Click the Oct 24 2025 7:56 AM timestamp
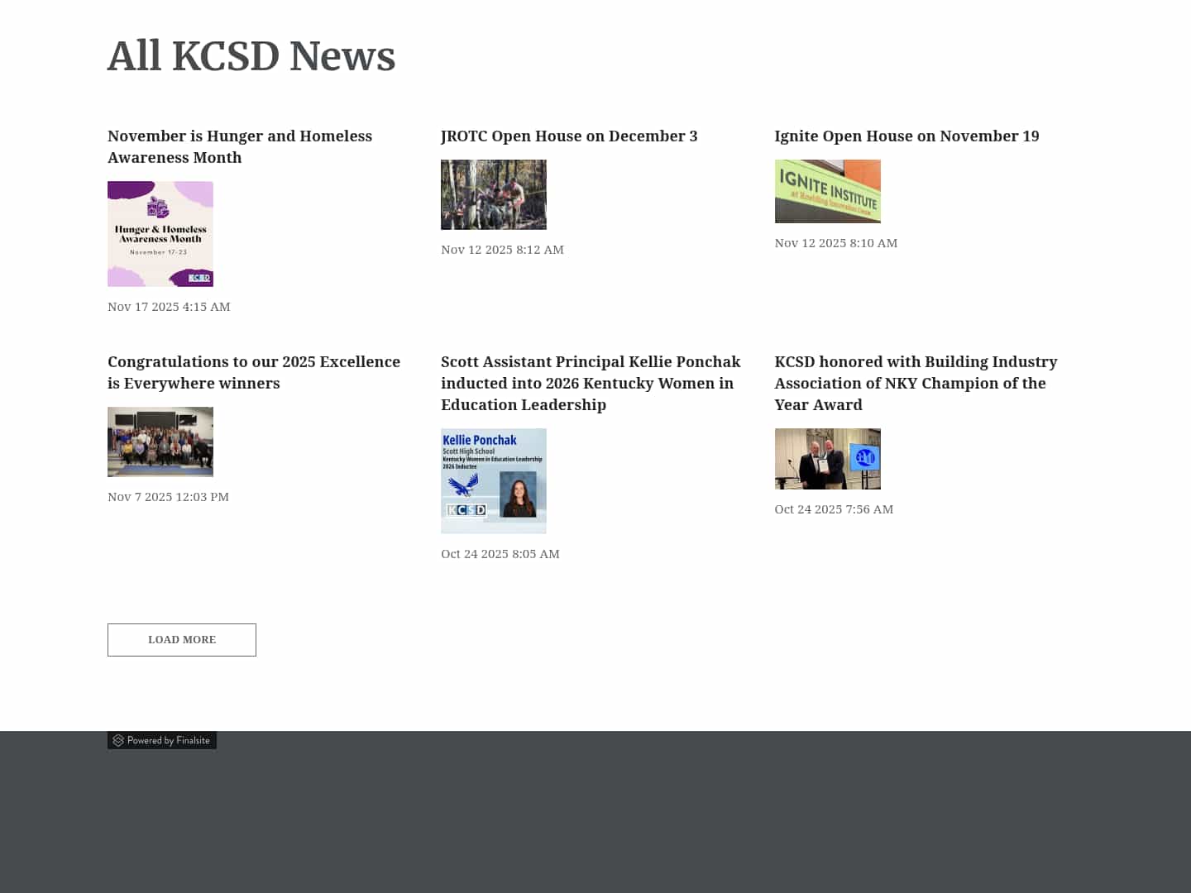1191x893 pixels. click(x=834, y=509)
